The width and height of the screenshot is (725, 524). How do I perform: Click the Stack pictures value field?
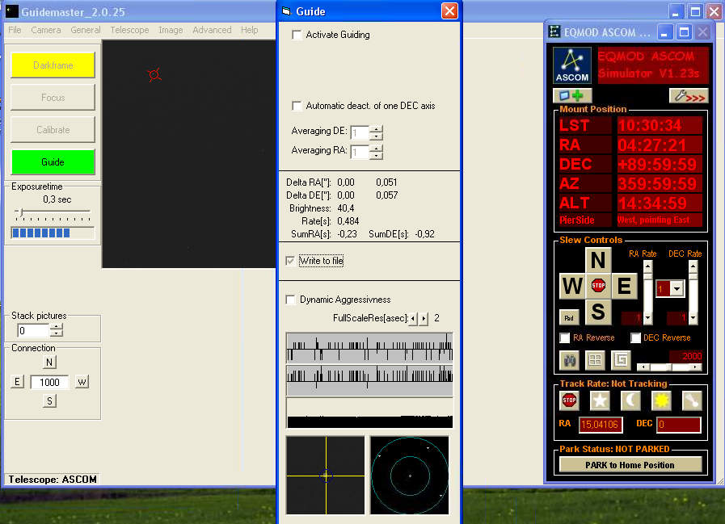[33, 331]
